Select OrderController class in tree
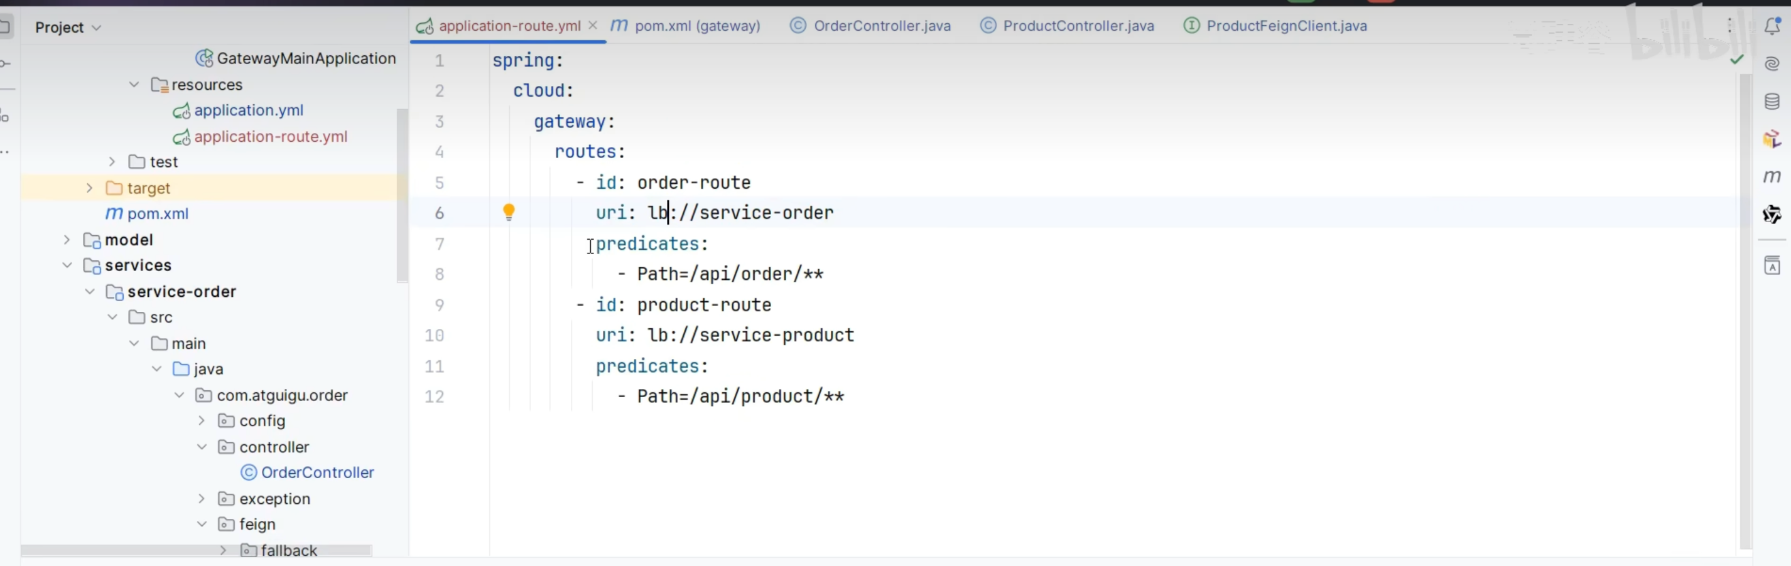This screenshot has width=1791, height=566. coord(317,473)
